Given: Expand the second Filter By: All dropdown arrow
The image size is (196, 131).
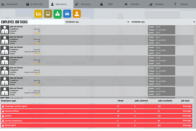Looking at the screenshot, I should pos(194,22).
